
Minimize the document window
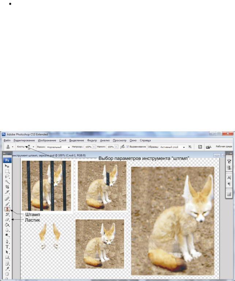coord(217,155)
